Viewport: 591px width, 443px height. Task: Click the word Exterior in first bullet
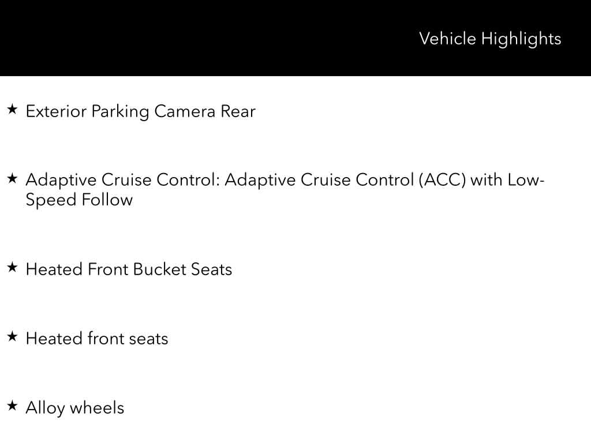(x=57, y=111)
